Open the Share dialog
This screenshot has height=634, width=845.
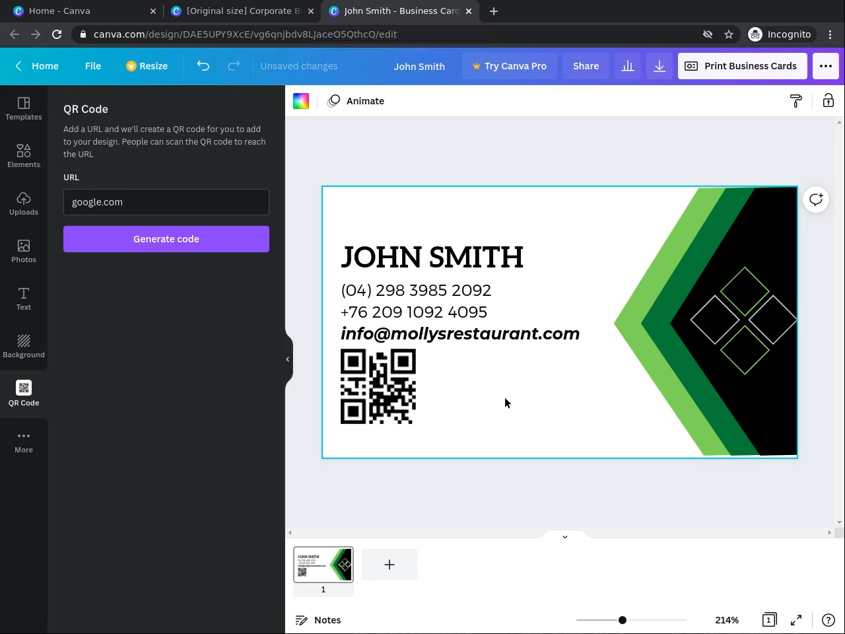[x=586, y=66]
